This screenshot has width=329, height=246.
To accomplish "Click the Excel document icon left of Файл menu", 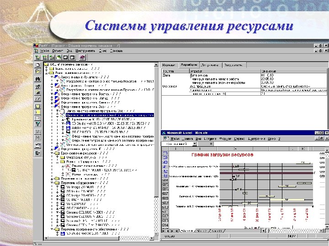I will (166, 138).
